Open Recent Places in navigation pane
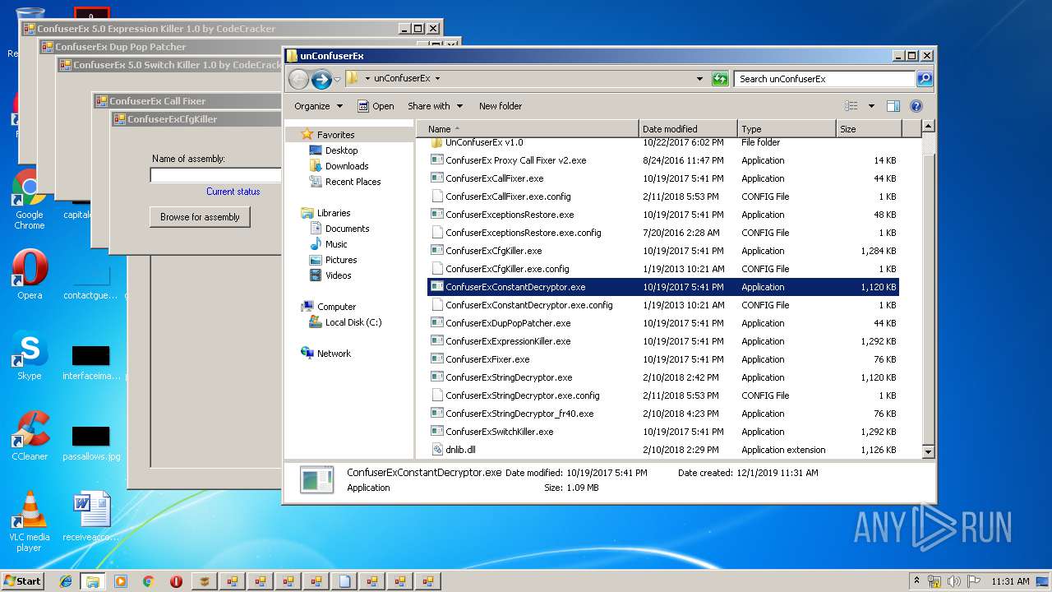The height and width of the screenshot is (592, 1052). point(353,182)
